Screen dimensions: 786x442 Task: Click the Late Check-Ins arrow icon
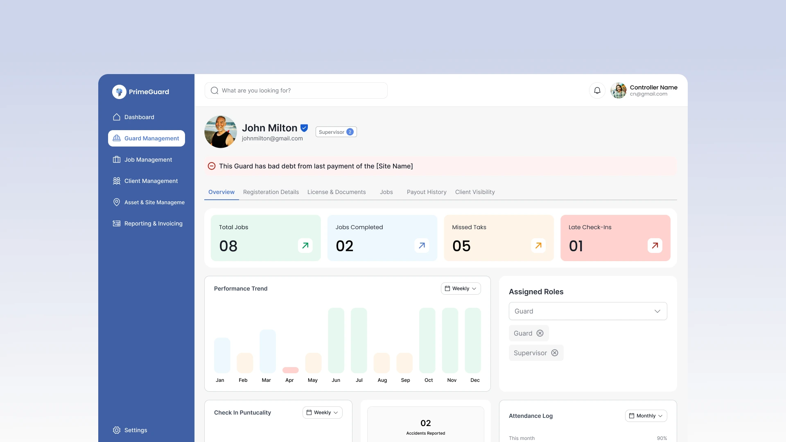655,246
